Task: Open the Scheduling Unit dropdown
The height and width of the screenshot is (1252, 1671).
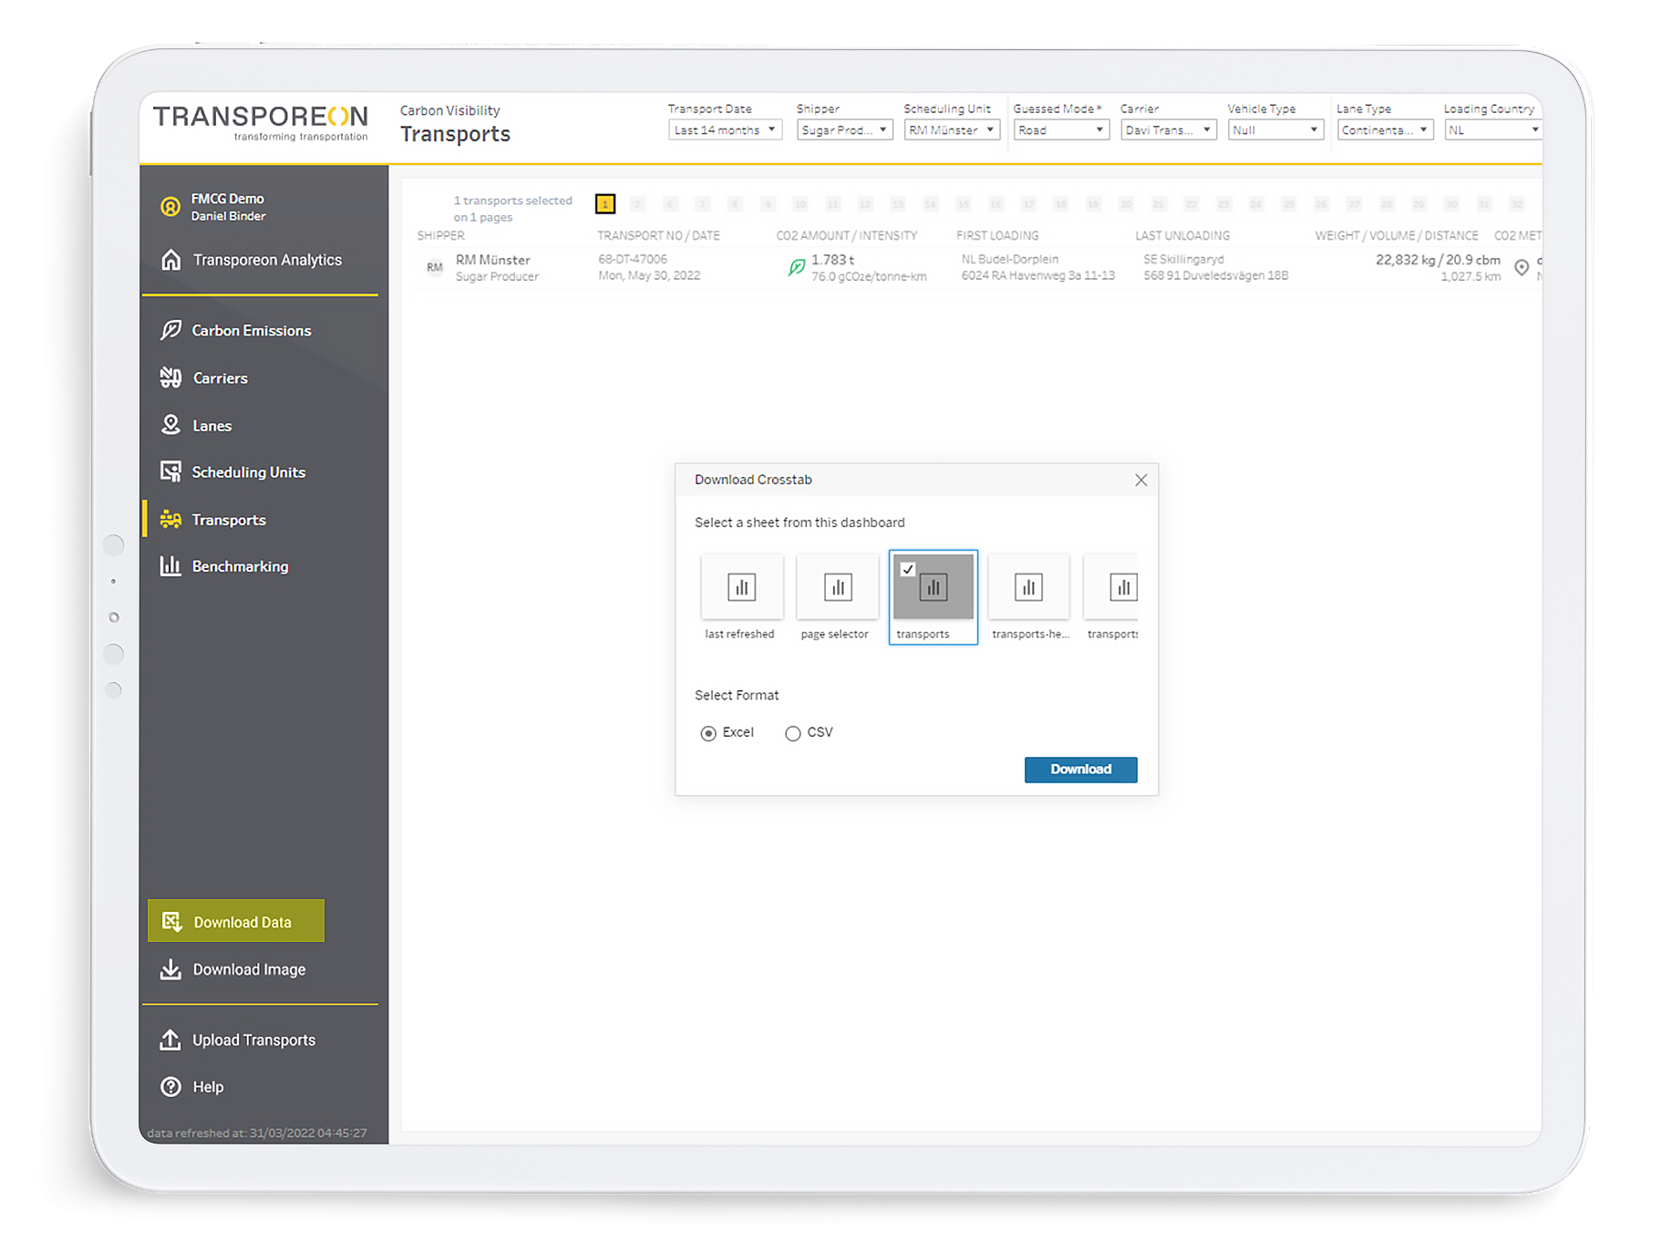Action: point(952,130)
